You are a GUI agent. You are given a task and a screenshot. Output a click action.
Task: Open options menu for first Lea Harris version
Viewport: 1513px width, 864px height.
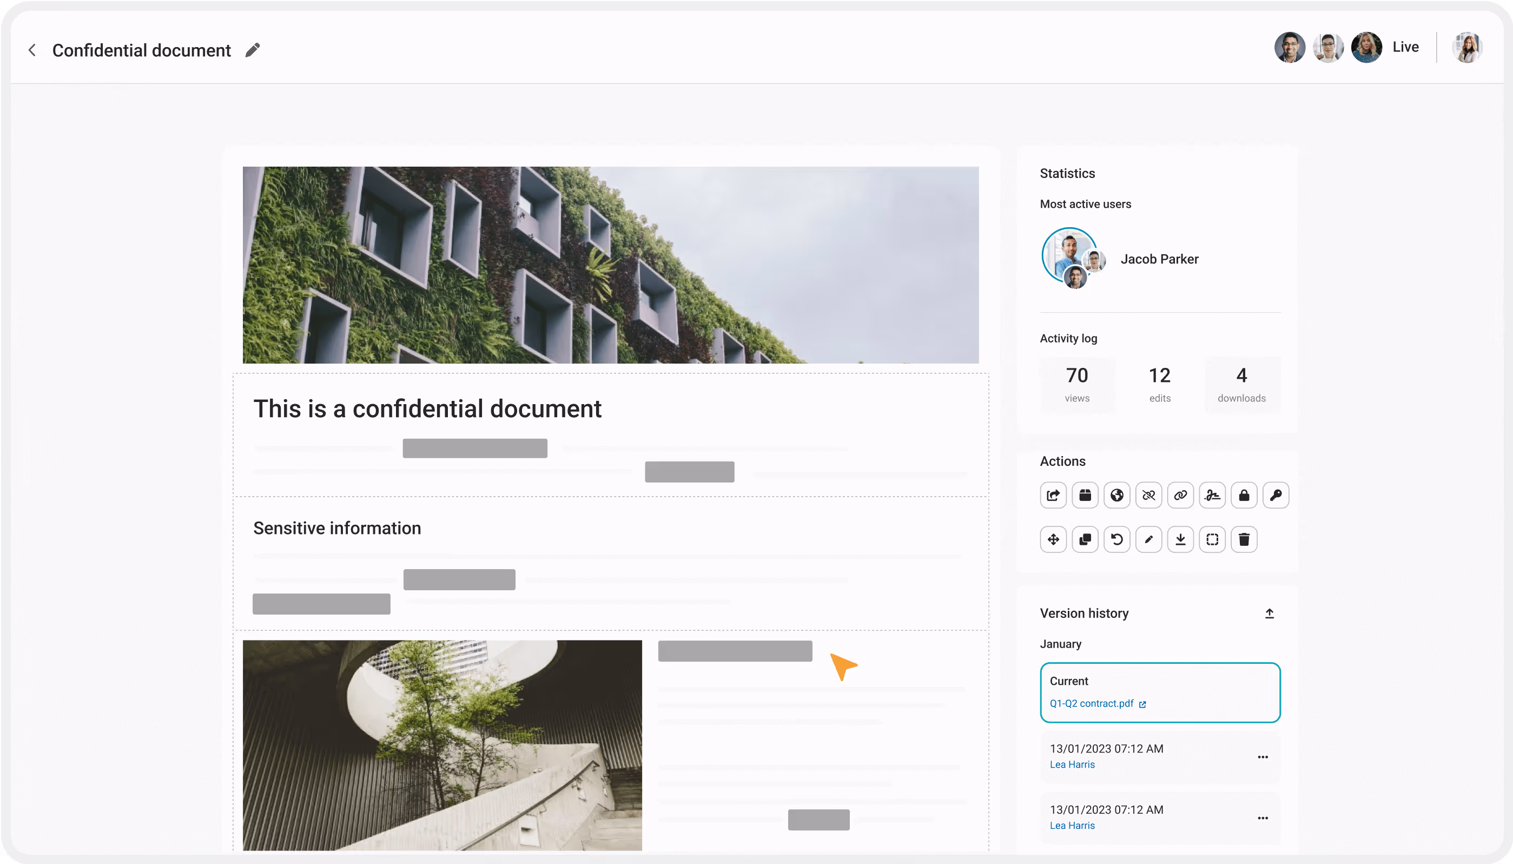pos(1263,757)
